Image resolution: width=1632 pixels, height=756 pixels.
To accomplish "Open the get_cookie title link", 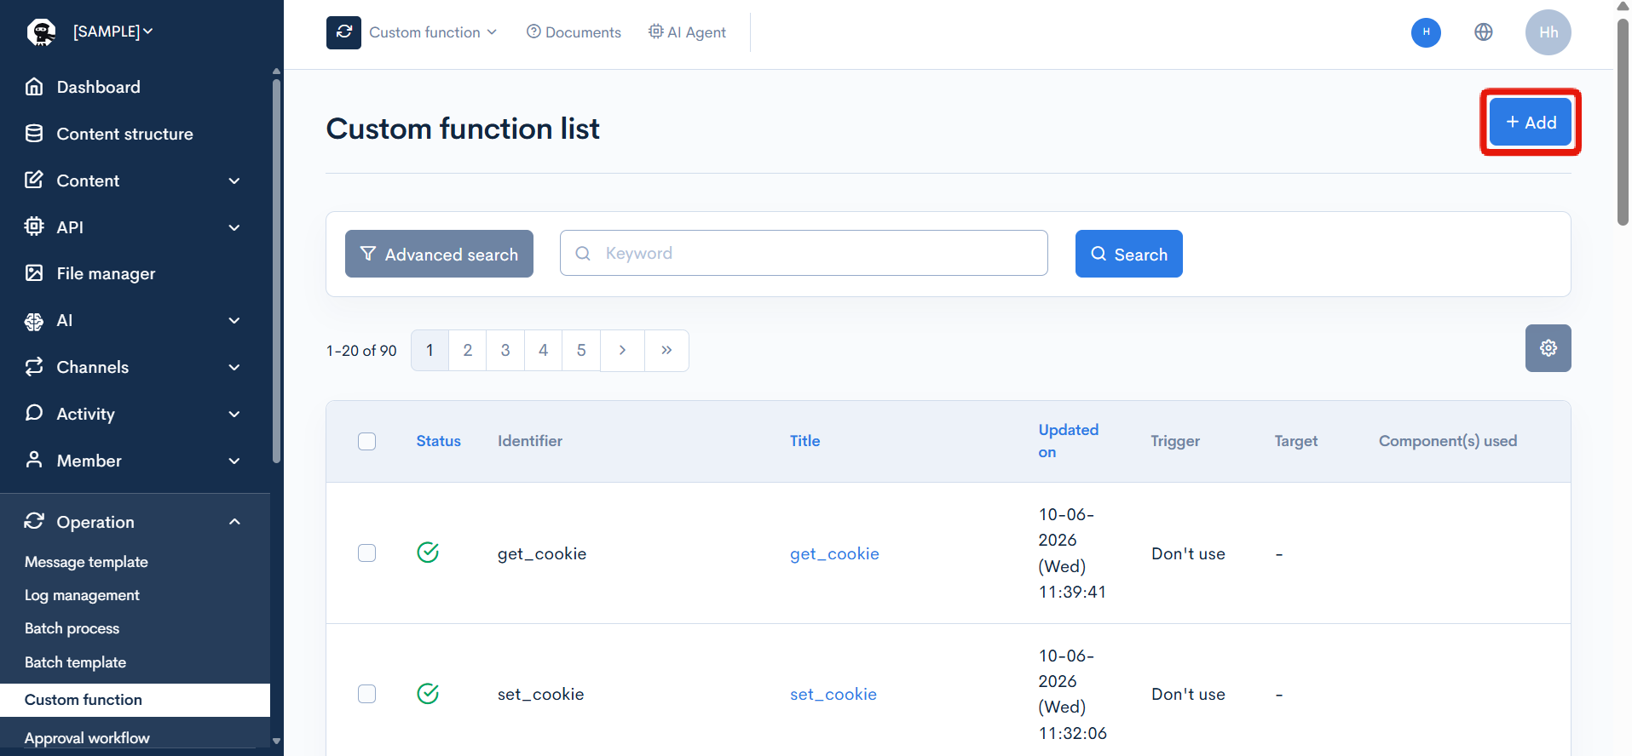I will coord(834,553).
